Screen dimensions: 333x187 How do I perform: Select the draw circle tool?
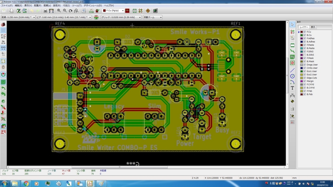(292, 76)
